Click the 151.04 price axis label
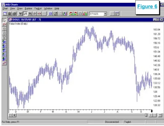This screenshot has height=126, width=164. [157, 52]
